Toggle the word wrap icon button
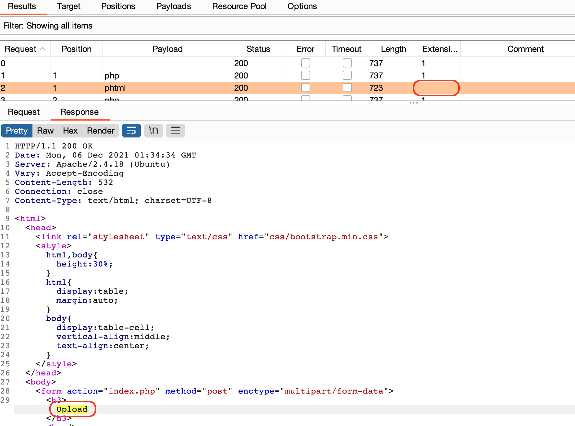The image size is (575, 426). coord(131,131)
